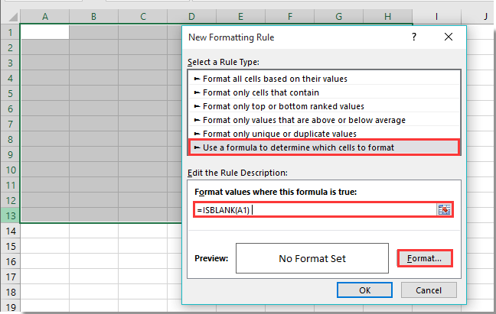Select column I header
The image size is (496, 314).
(x=436, y=16)
